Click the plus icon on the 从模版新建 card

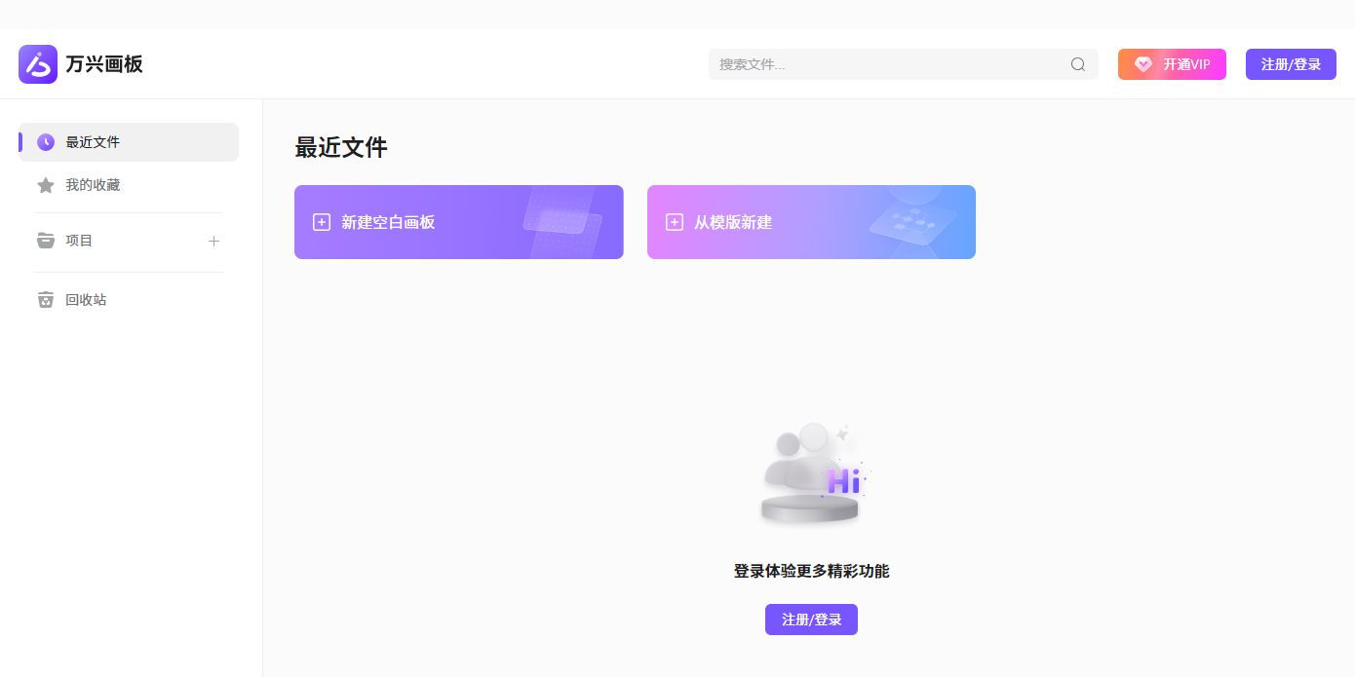click(675, 221)
